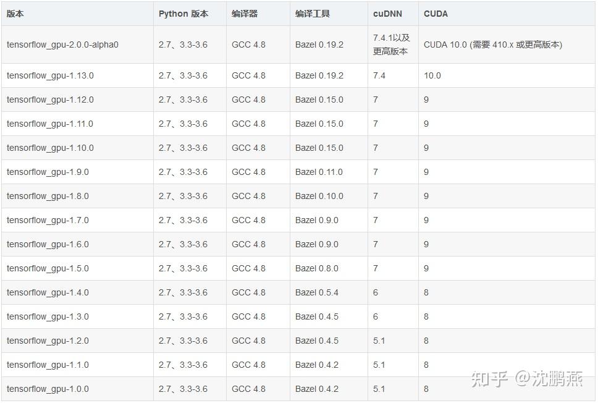The width and height of the screenshot is (598, 403).
Task: Click the tensorflow_gpu-1.9.0 row label
Action: pos(48,172)
